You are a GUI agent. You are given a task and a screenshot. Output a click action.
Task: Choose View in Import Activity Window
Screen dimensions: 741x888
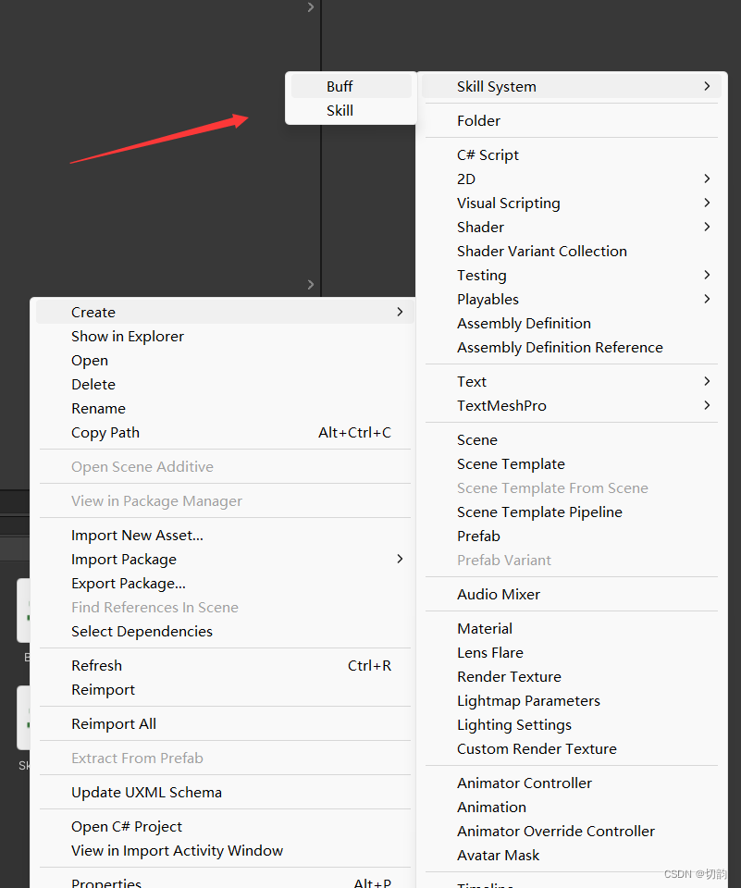[225, 851]
